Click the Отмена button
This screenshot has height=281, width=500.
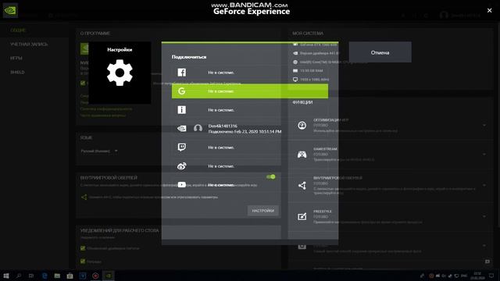380,52
